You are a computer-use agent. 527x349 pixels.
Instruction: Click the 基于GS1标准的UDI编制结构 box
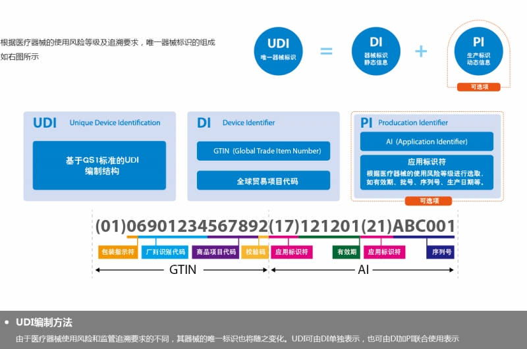(99, 165)
